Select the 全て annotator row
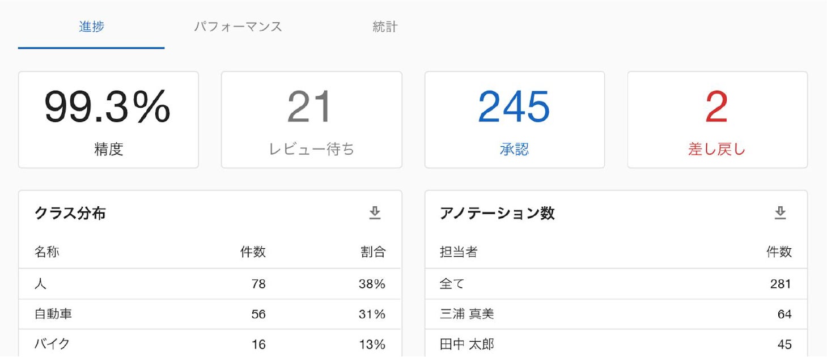827x357 pixels. pos(616,284)
